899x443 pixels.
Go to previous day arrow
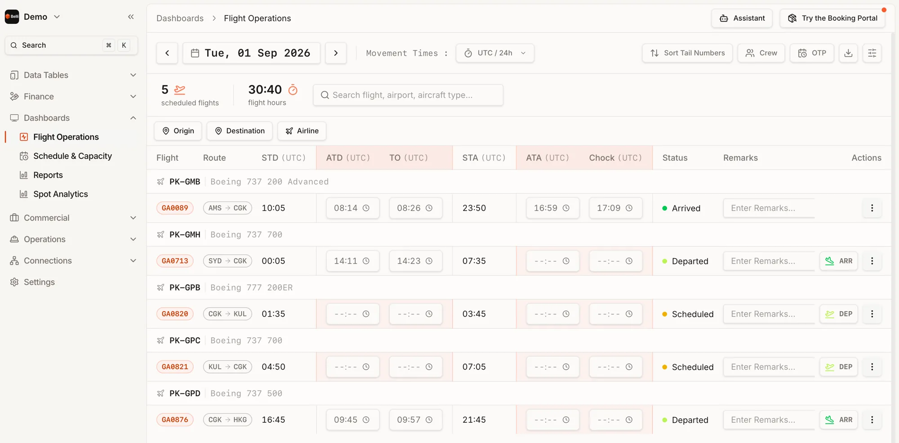click(x=167, y=53)
